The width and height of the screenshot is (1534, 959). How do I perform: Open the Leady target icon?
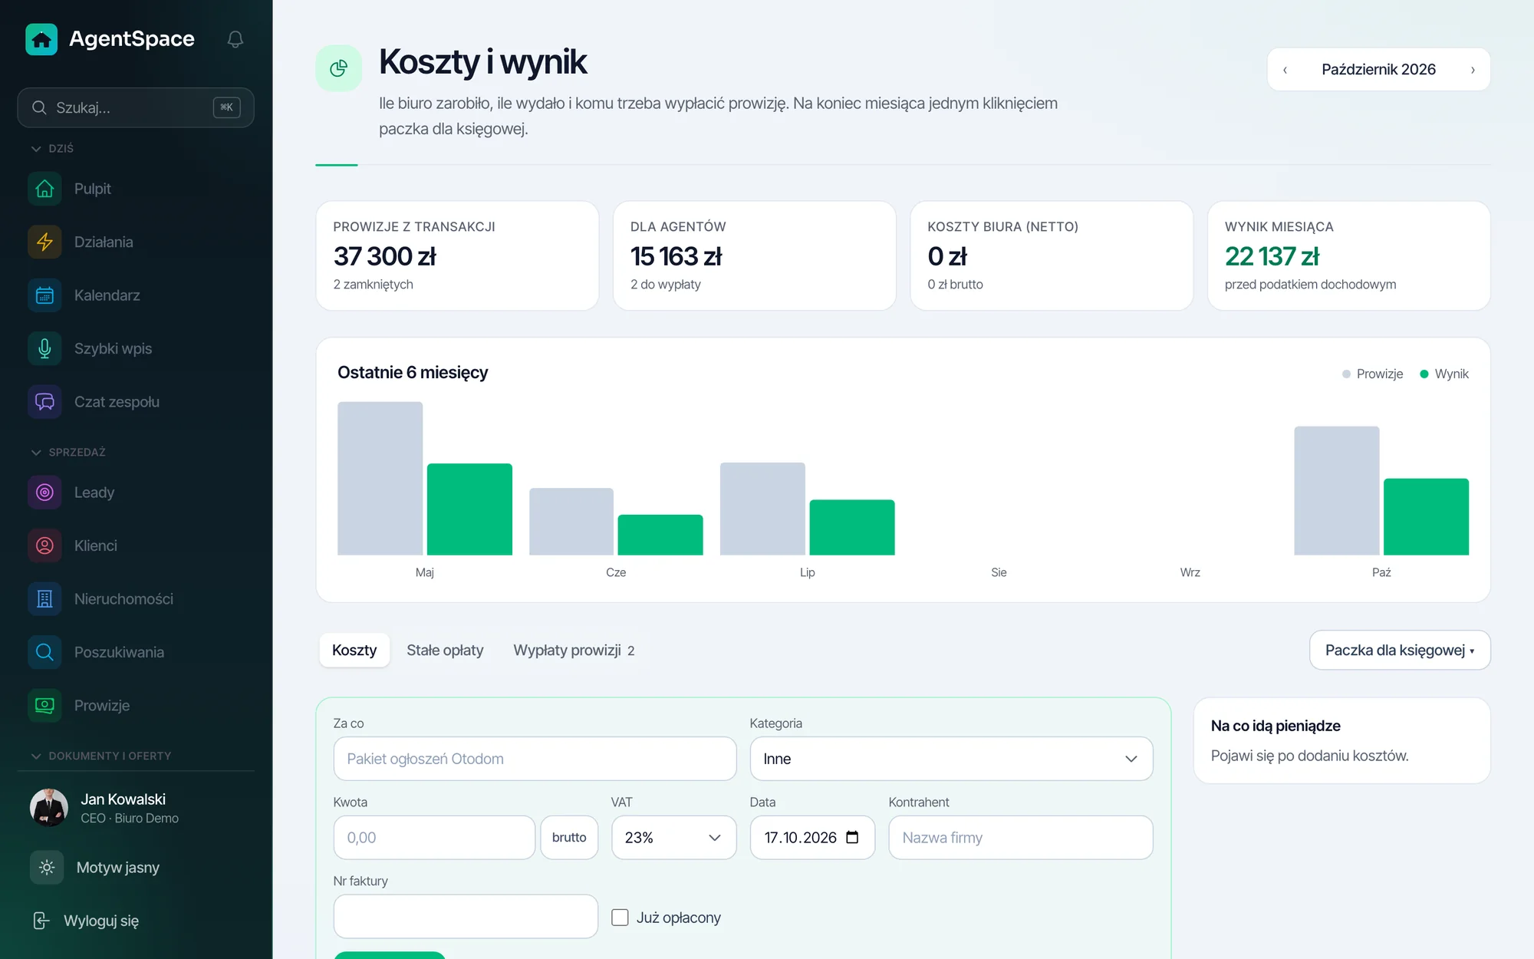(44, 493)
